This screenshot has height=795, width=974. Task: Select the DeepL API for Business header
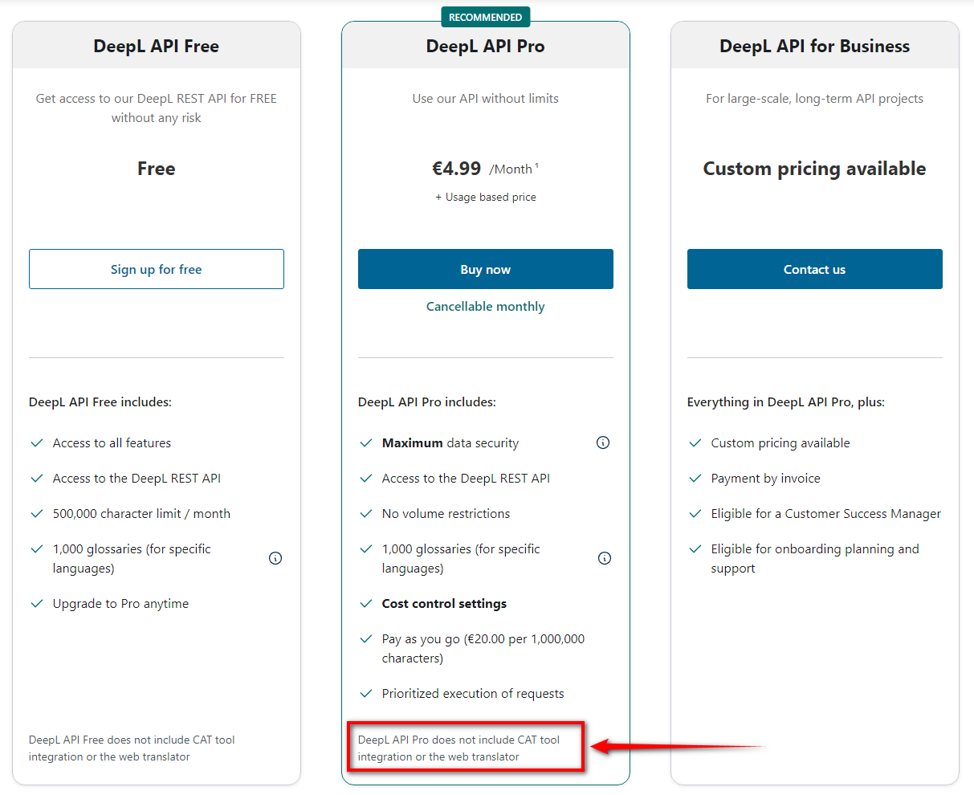pos(814,47)
